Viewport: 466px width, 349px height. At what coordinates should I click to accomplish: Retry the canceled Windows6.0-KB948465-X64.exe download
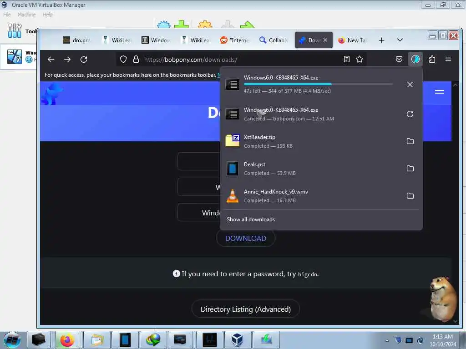click(410, 114)
